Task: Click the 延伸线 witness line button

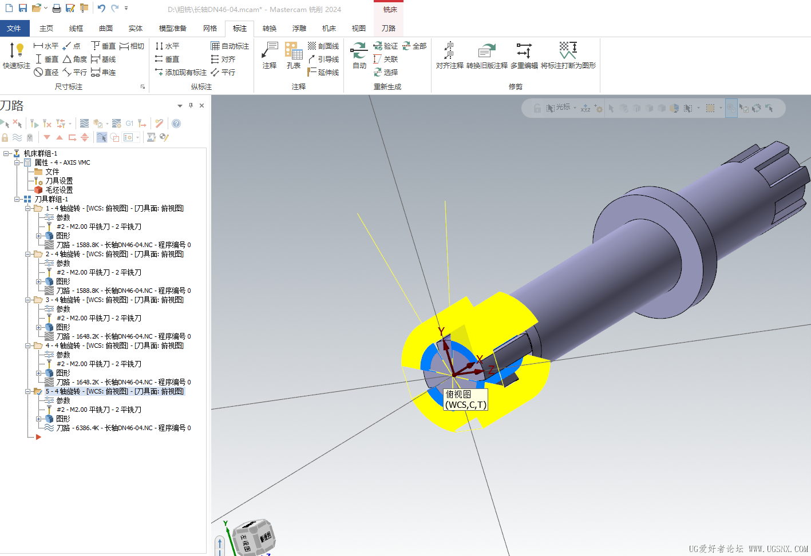Action: tap(323, 72)
